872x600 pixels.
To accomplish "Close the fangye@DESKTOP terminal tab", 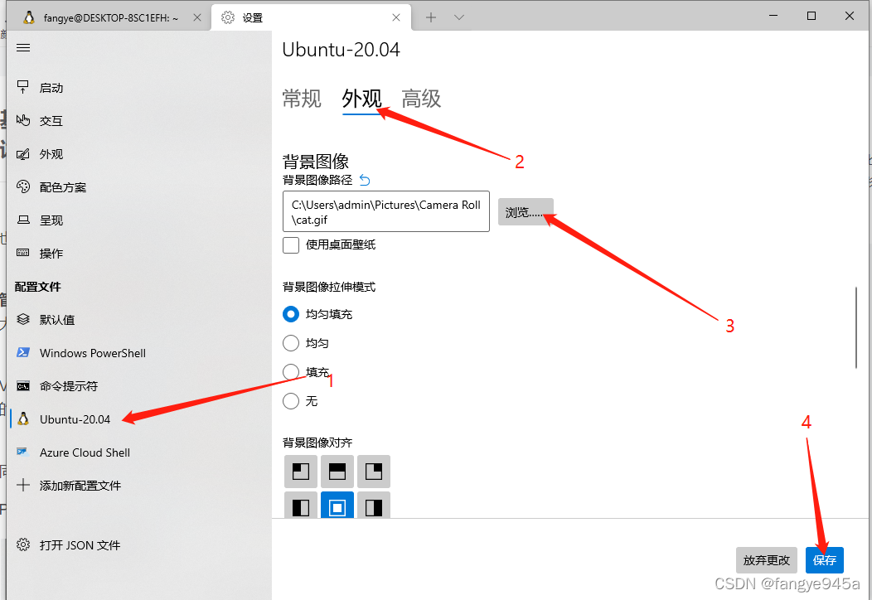I will point(197,17).
